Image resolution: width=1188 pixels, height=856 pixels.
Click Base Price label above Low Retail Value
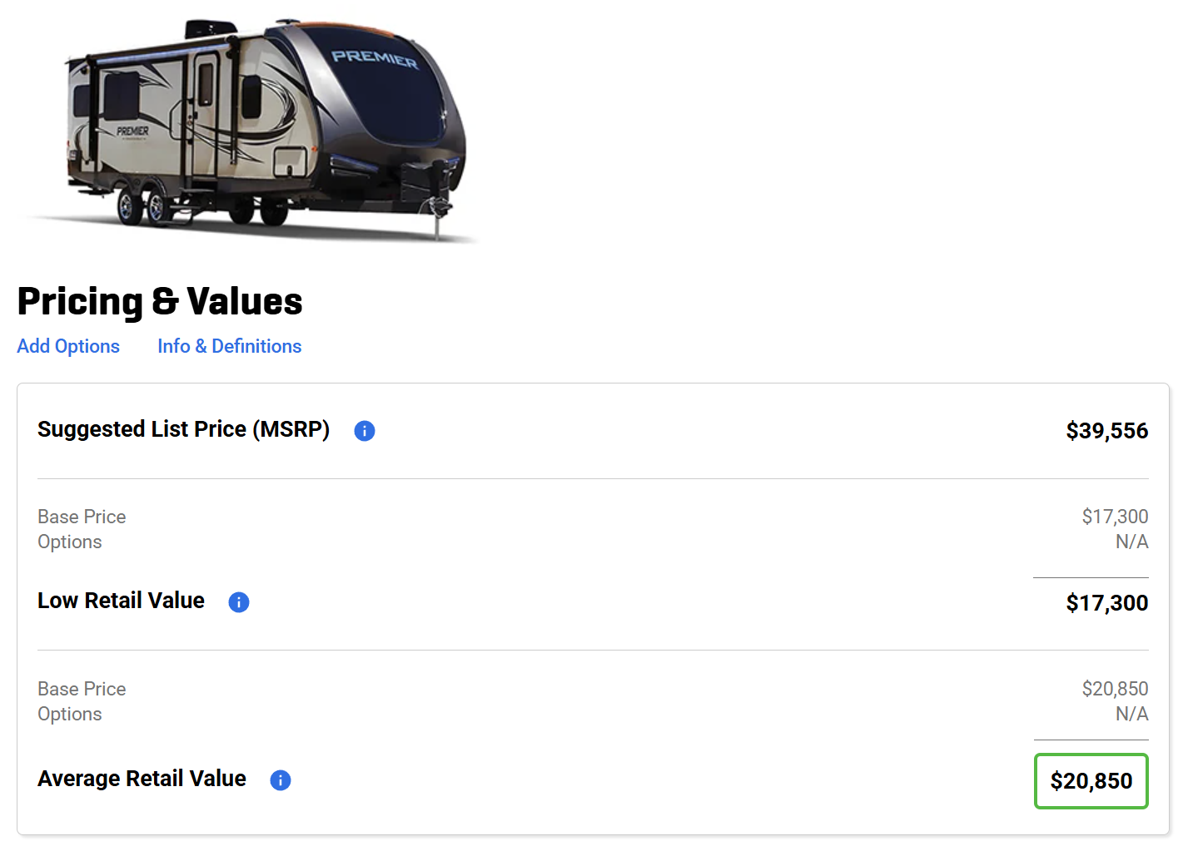(82, 517)
